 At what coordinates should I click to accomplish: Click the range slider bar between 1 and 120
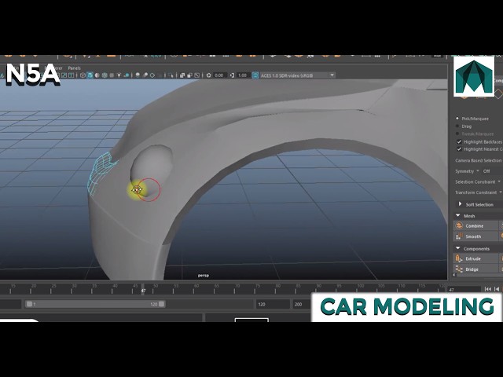(x=95, y=304)
